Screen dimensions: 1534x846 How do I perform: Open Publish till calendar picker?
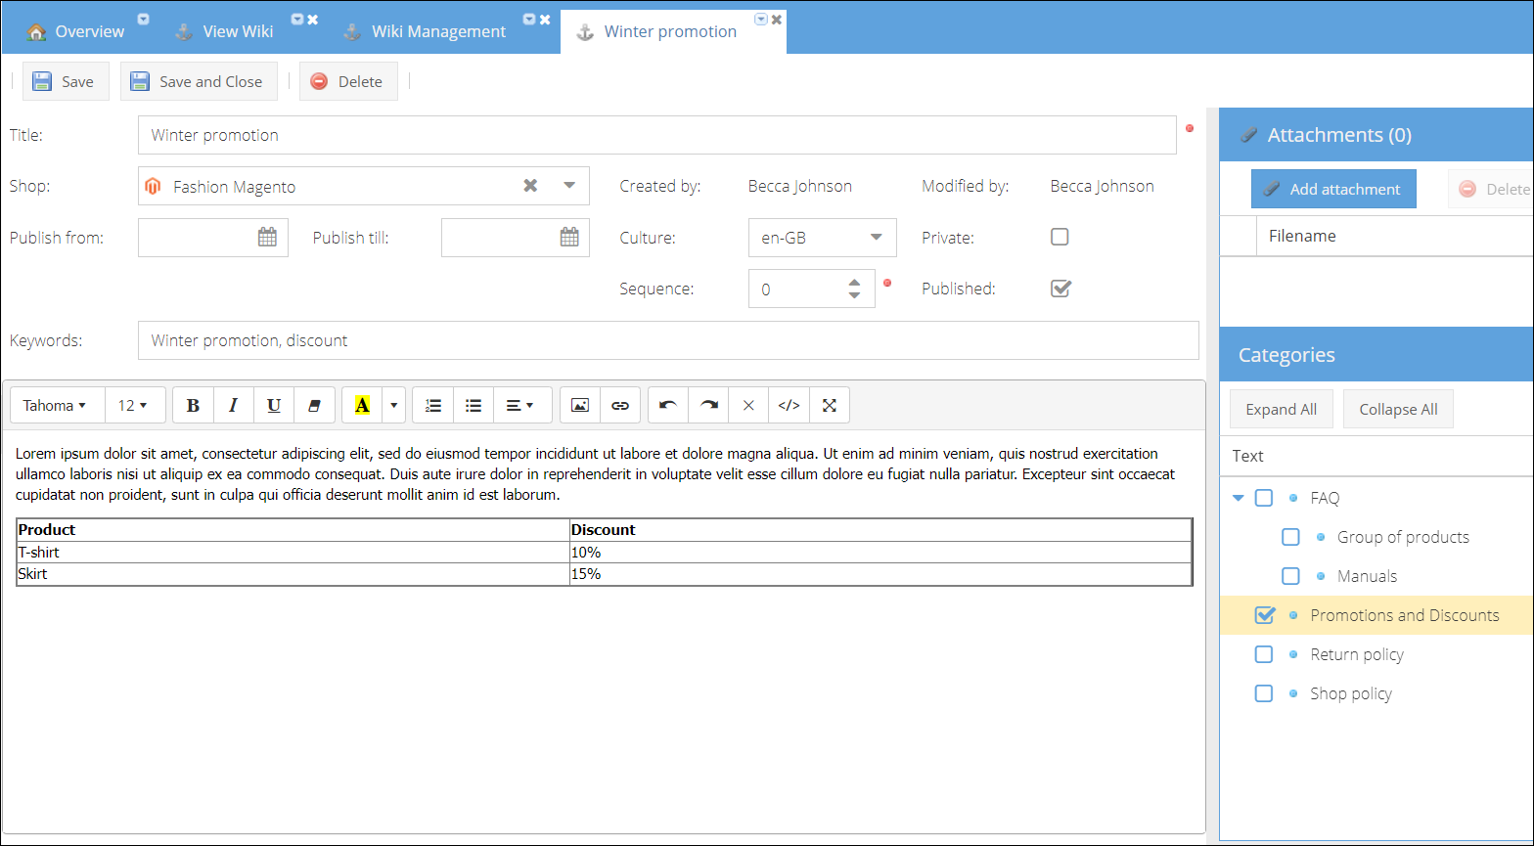(569, 237)
